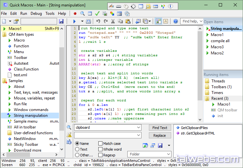This screenshot has width=243, height=168.
Task: Click the Find Text button
Action: (x=160, y=128)
